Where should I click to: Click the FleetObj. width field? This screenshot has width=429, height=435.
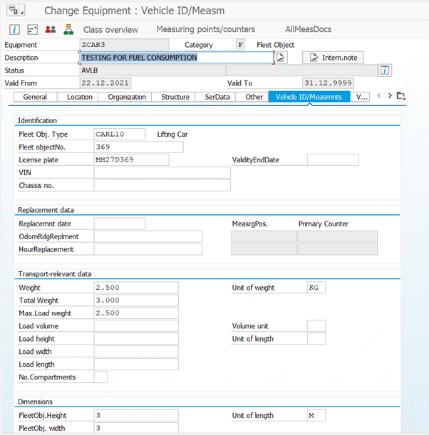136,428
